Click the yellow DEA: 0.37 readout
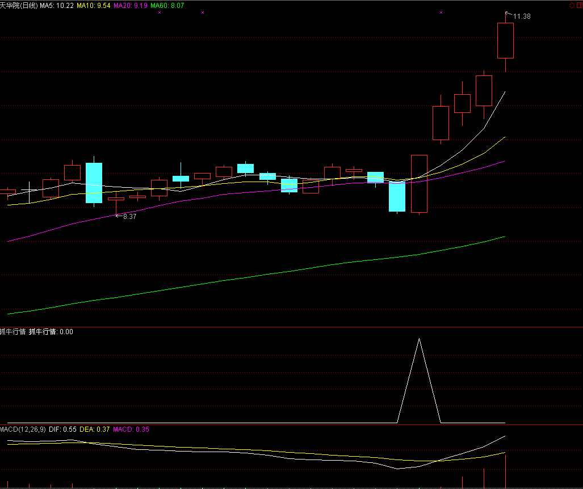 (94, 429)
